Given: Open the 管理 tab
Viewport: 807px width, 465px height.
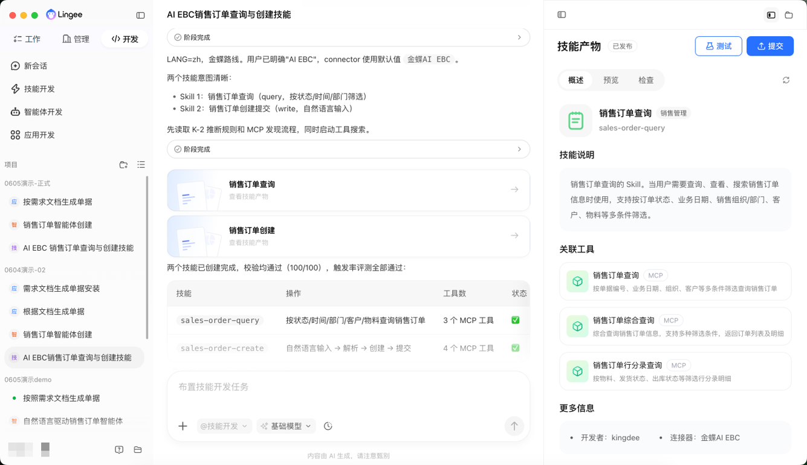Looking at the screenshot, I should 76,39.
